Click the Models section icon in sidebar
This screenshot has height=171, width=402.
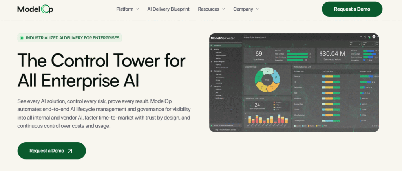point(212,49)
